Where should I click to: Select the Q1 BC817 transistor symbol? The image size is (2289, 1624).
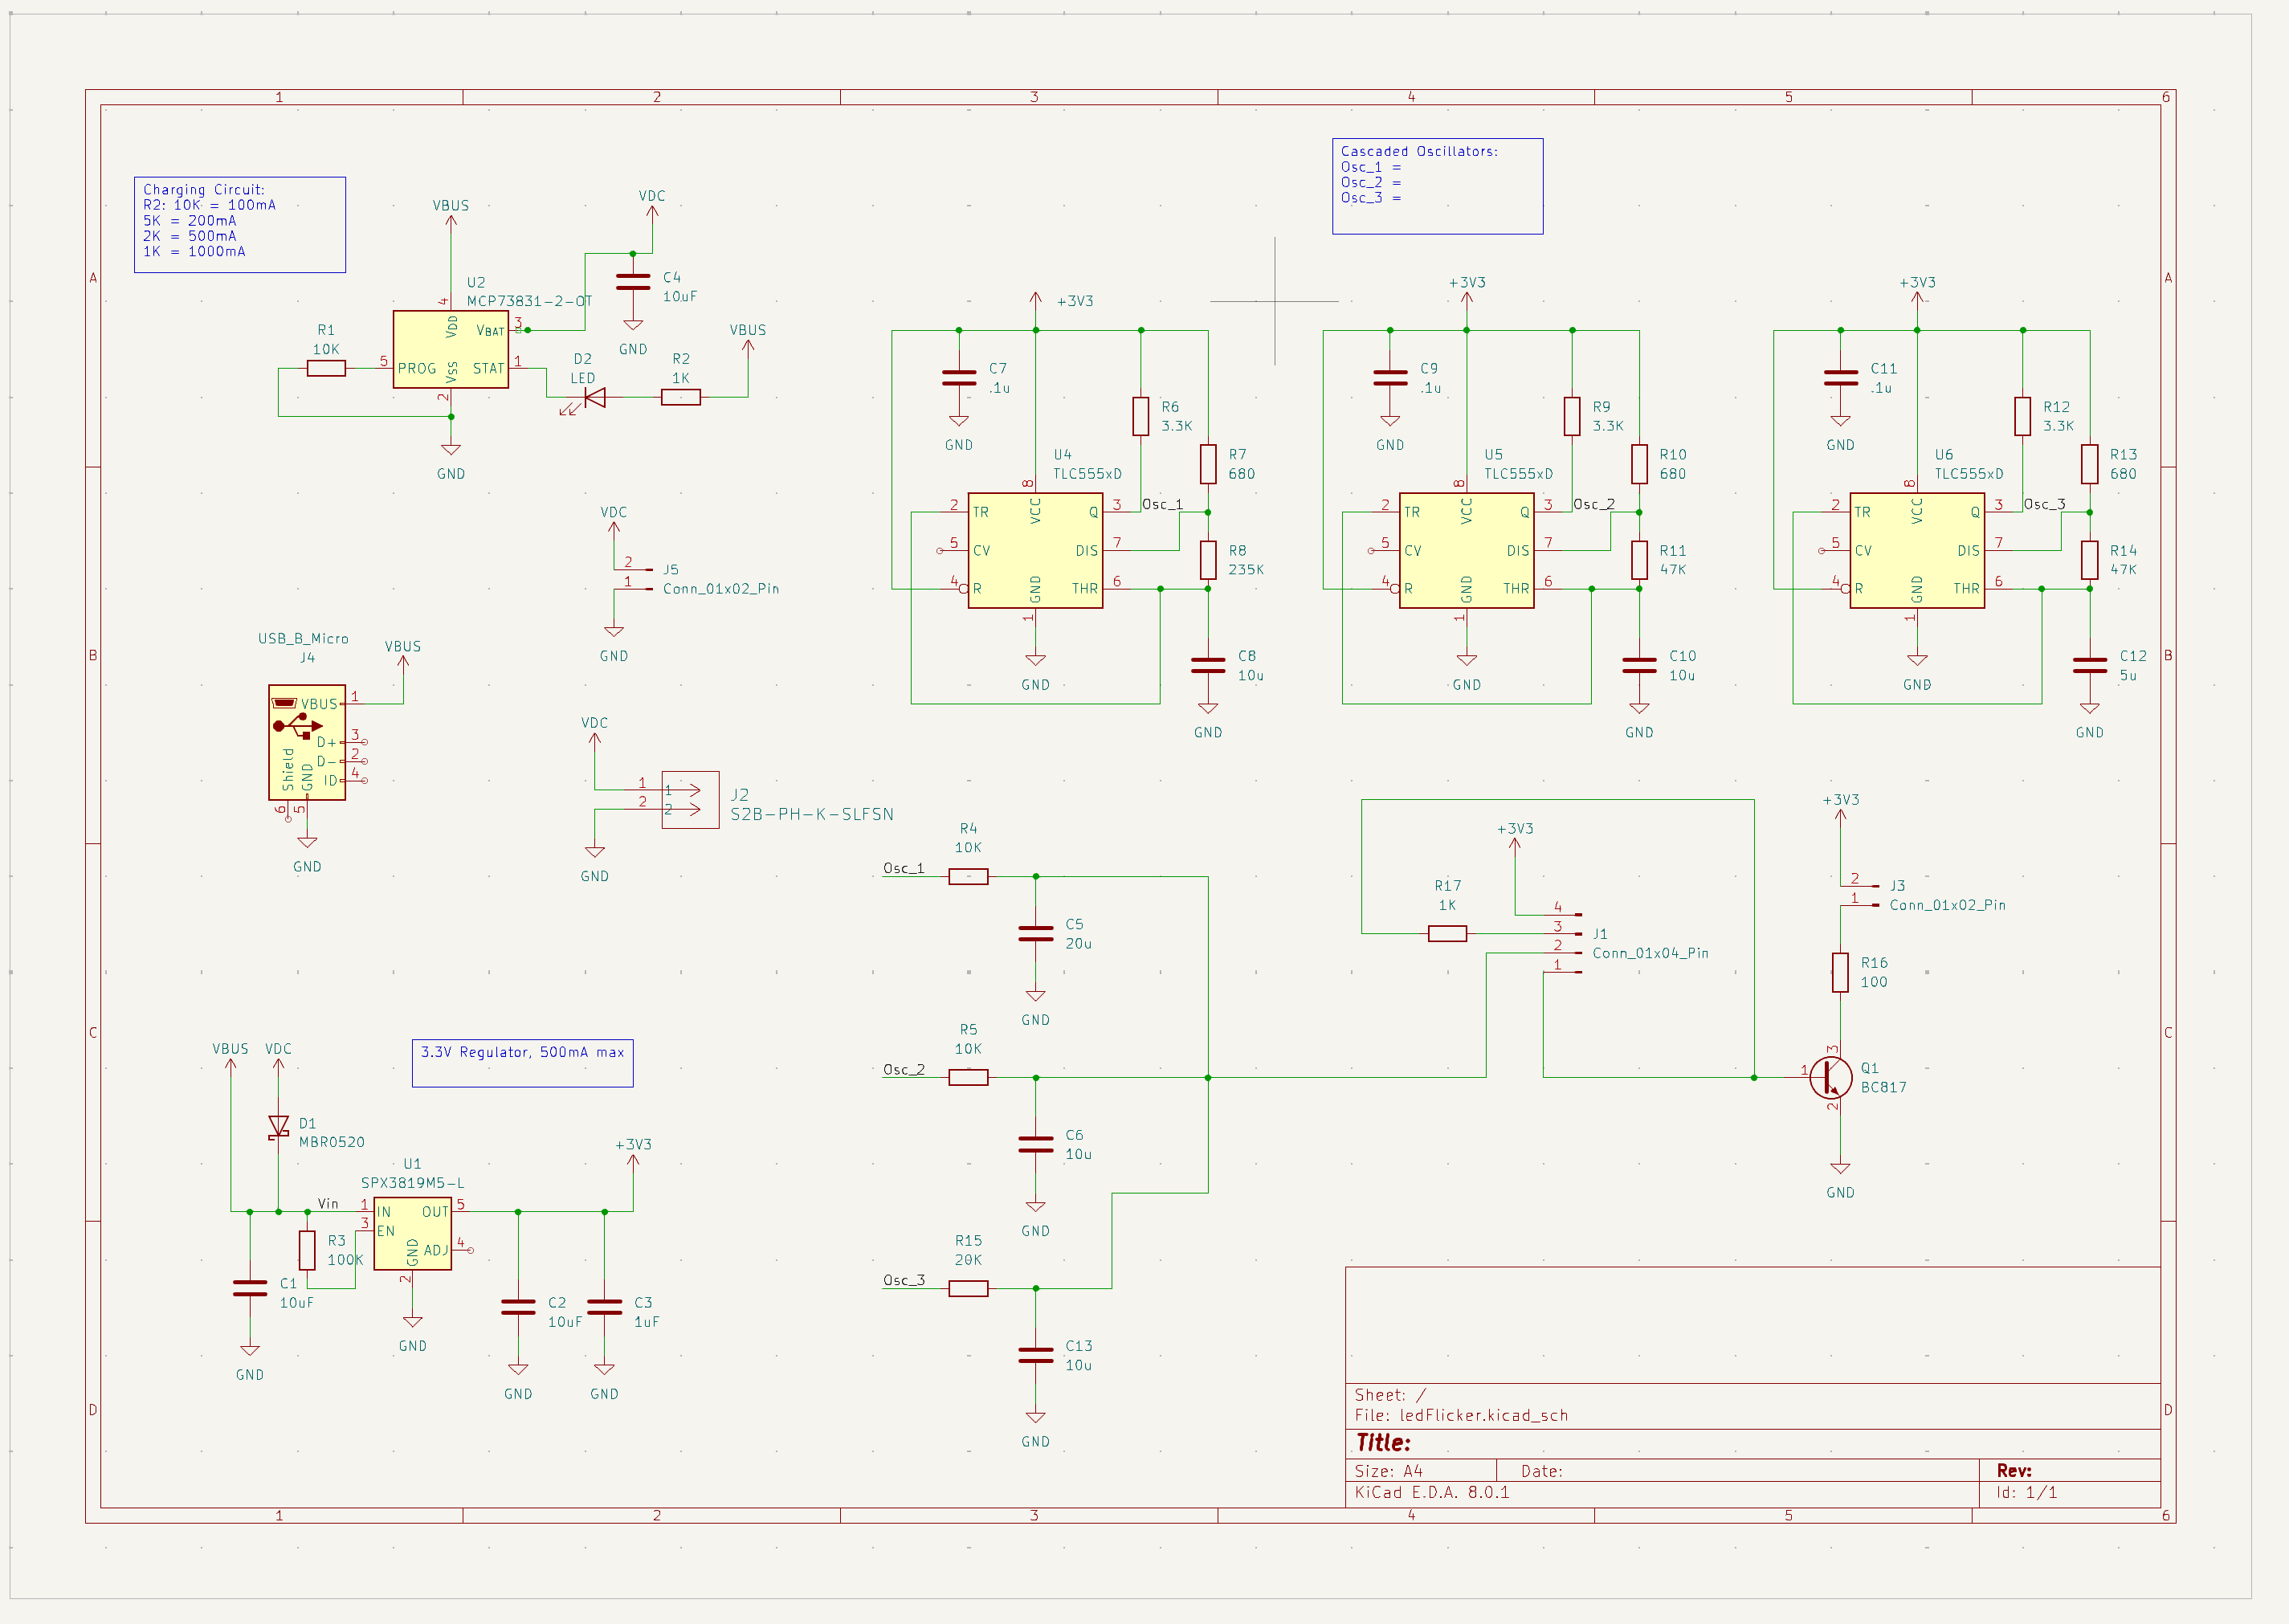click(x=1831, y=1077)
